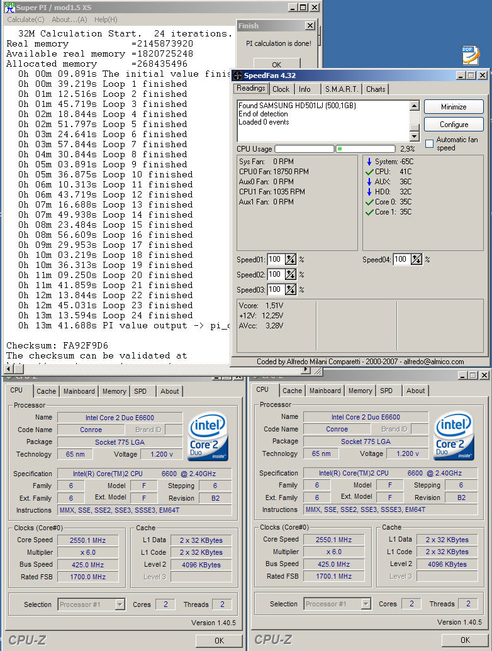This screenshot has height=651, width=492.
Task: Click Super PI horizontal scrollbar right arrow
Action: coord(306,369)
